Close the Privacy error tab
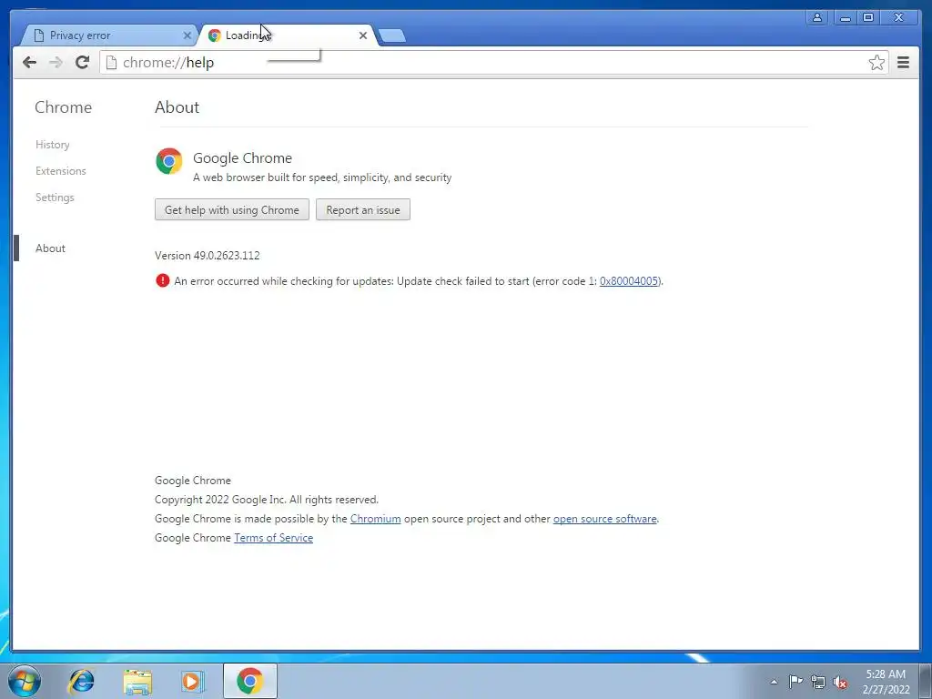This screenshot has width=932, height=699. click(187, 35)
